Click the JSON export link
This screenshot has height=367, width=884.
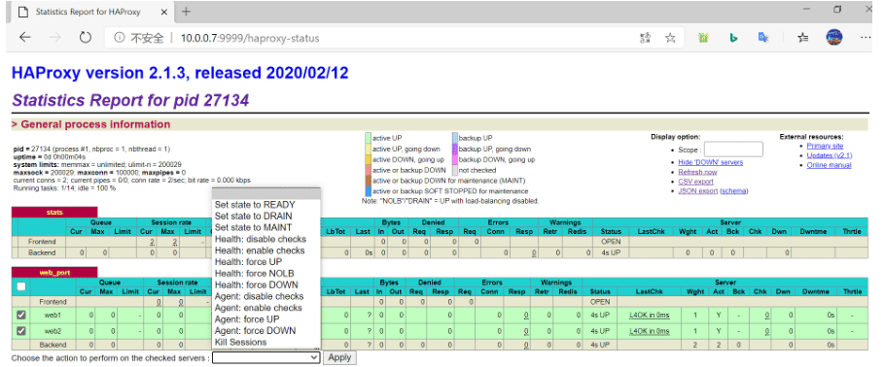pyautogui.click(x=698, y=191)
